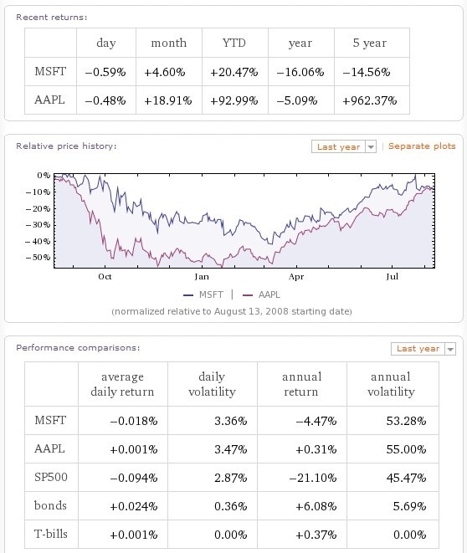The image size is (467, 553).
Task: Click the MSFT blue legend line
Action: click(x=188, y=294)
